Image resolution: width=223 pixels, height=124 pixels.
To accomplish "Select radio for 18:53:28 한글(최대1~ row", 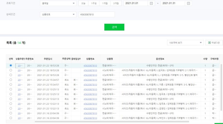I will pyautogui.click(x=11, y=65).
